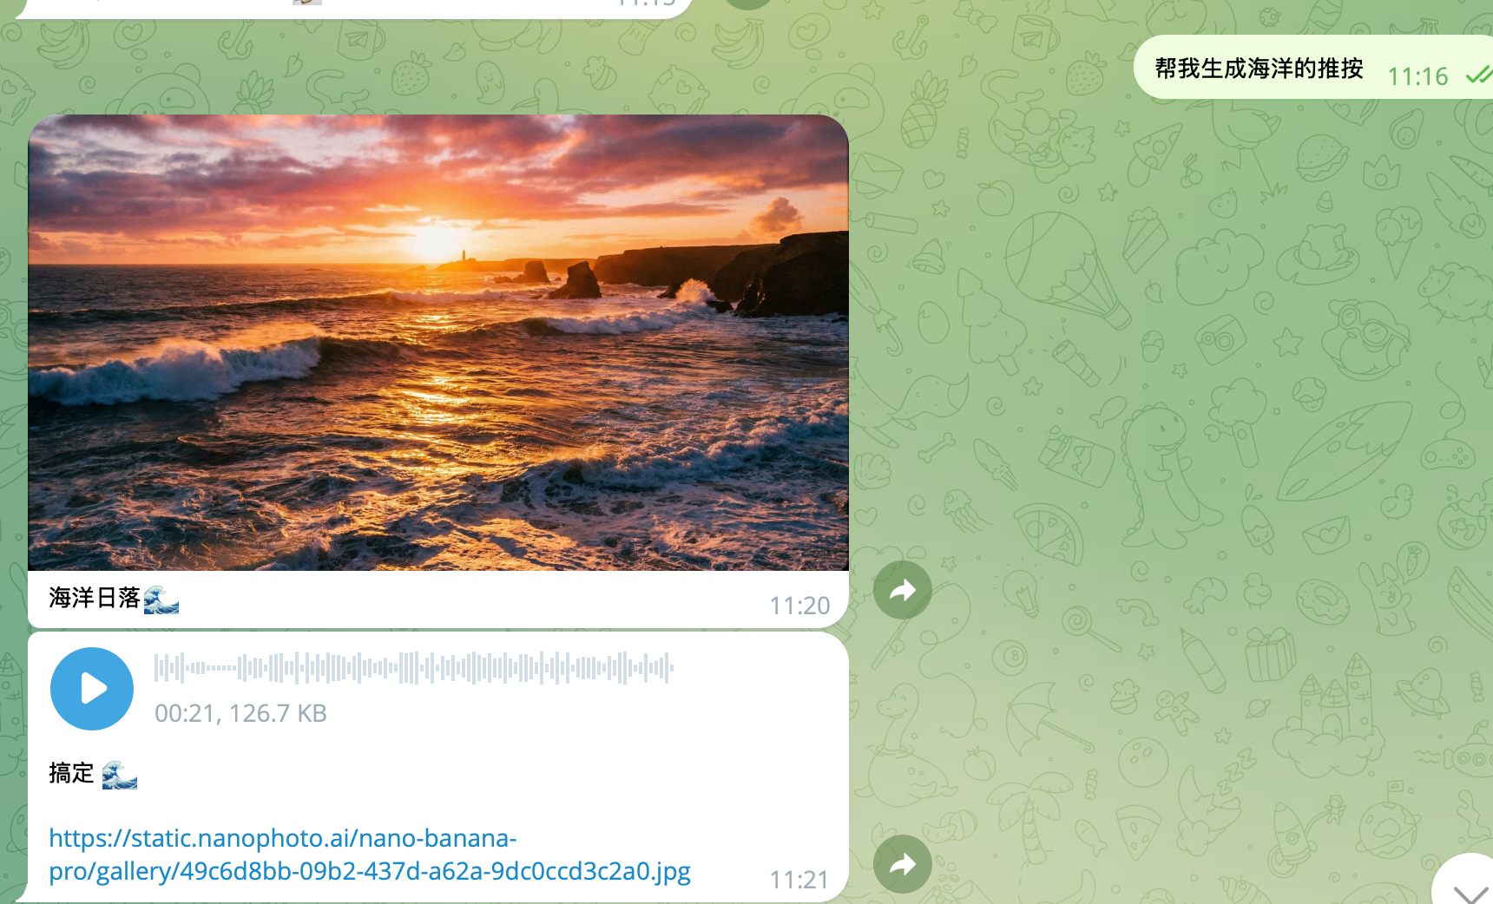The image size is (1493, 904).
Task: Click the 11:21 timestamp beside the link
Action: [799, 880]
